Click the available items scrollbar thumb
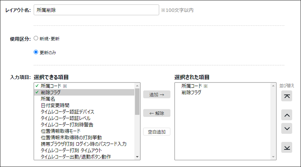The image size is (301, 167). pos(137,101)
